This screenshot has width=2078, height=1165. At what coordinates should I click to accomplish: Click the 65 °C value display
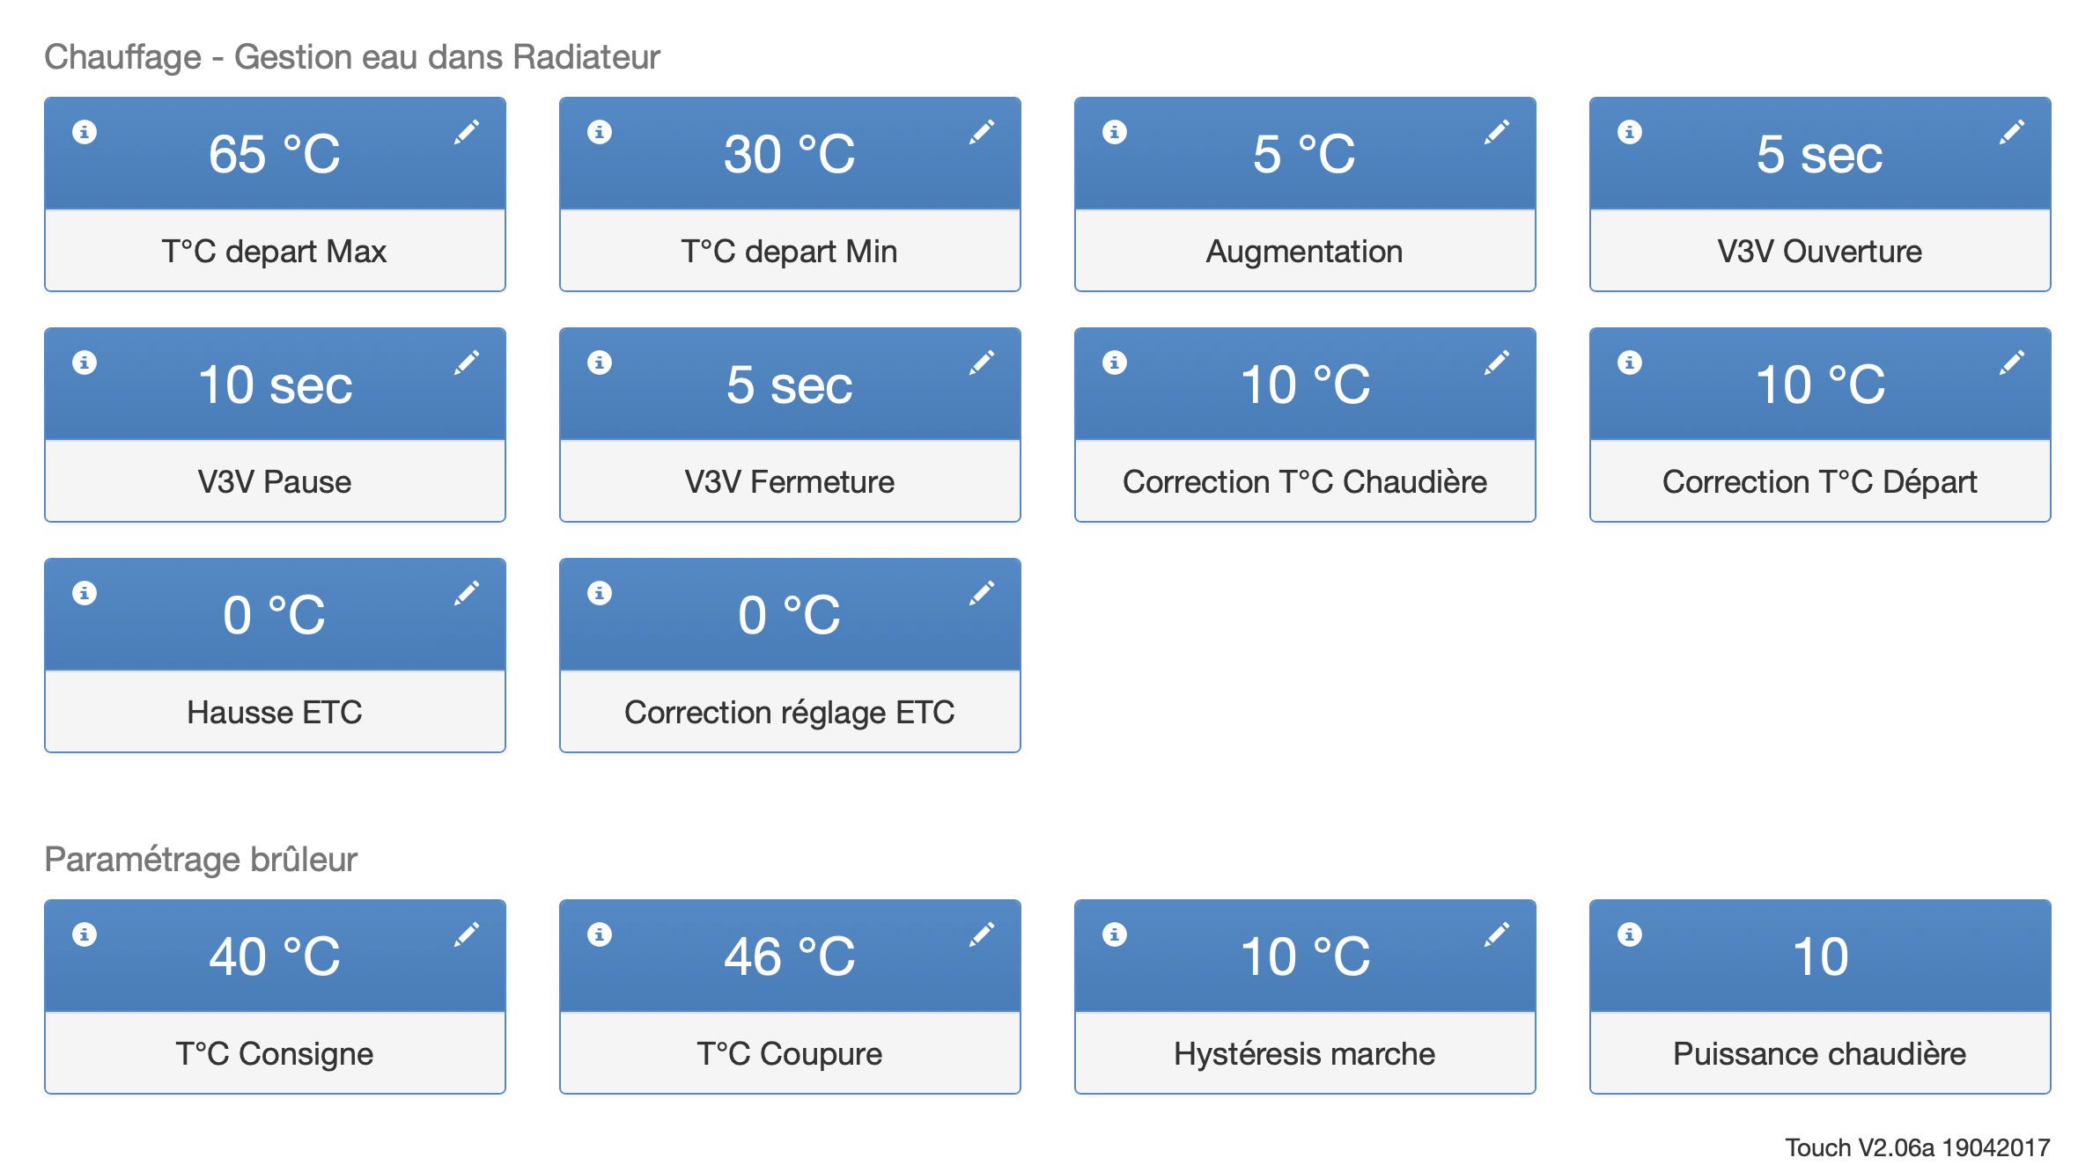275,155
